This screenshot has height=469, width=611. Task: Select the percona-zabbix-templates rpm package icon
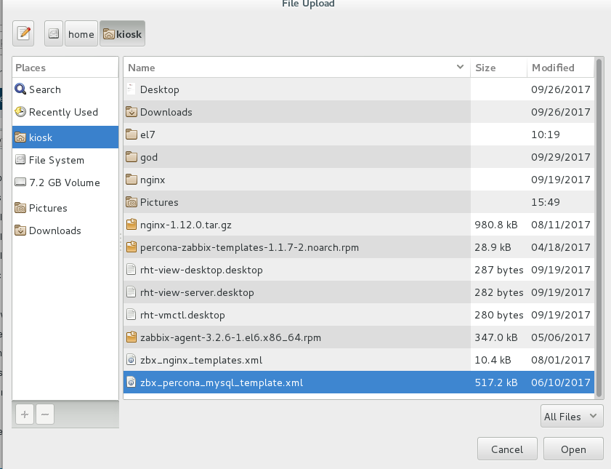(x=131, y=247)
